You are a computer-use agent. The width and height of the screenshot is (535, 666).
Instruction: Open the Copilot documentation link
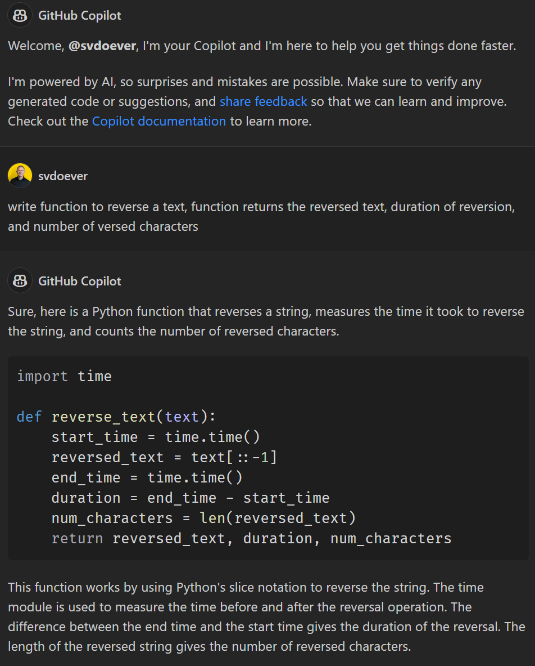[159, 121]
